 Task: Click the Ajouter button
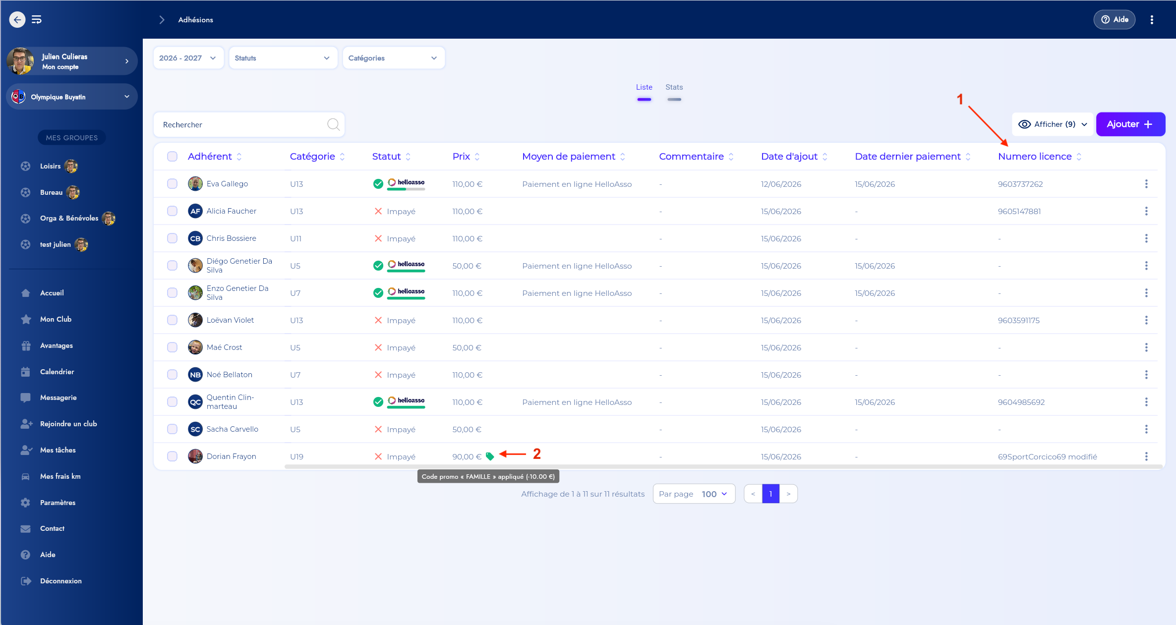(x=1130, y=124)
